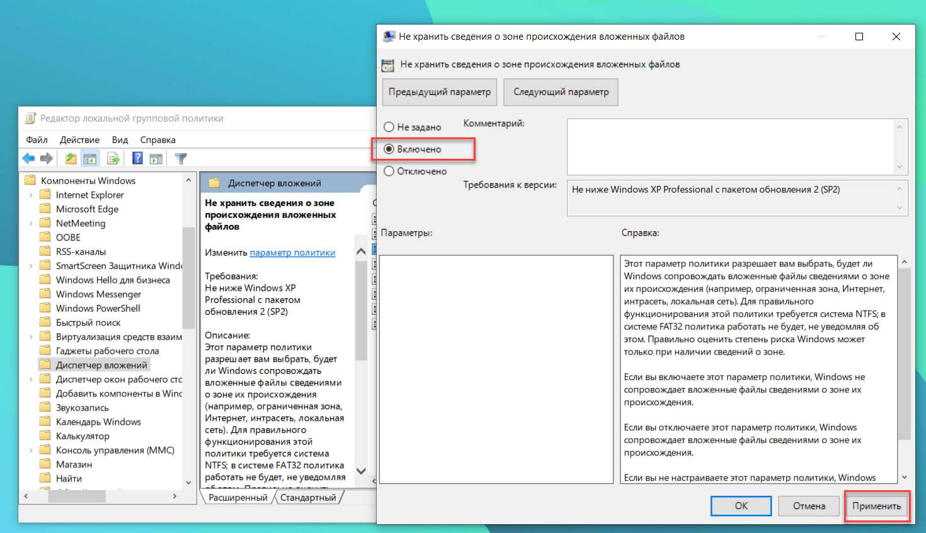The width and height of the screenshot is (926, 533).
Task: Close the policy settings dialog
Action: (896, 37)
